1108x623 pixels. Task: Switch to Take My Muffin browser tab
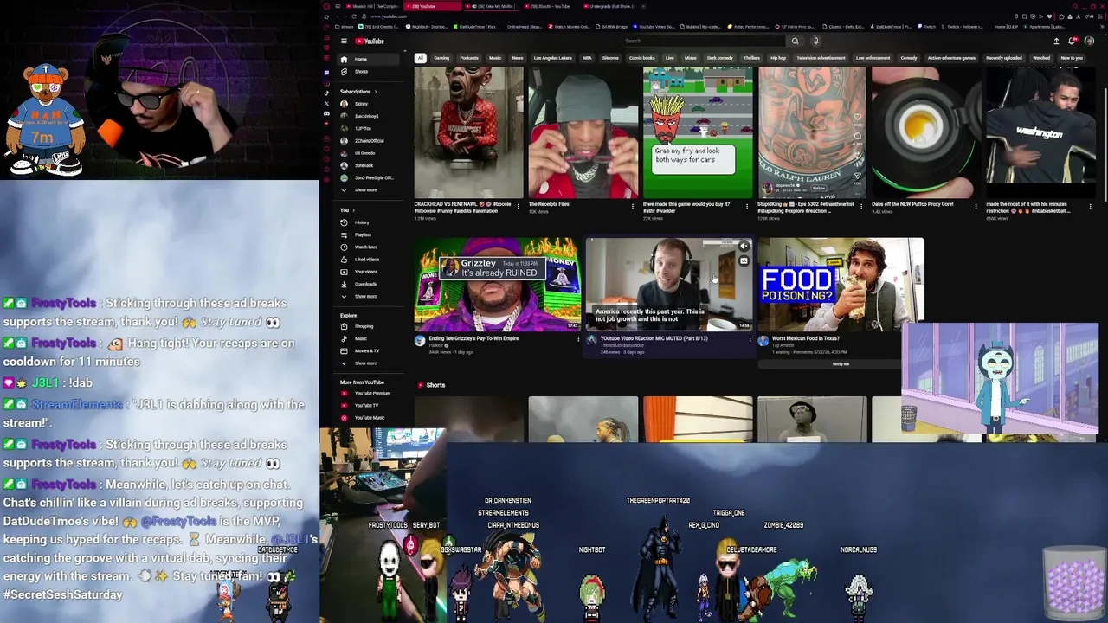click(493, 6)
